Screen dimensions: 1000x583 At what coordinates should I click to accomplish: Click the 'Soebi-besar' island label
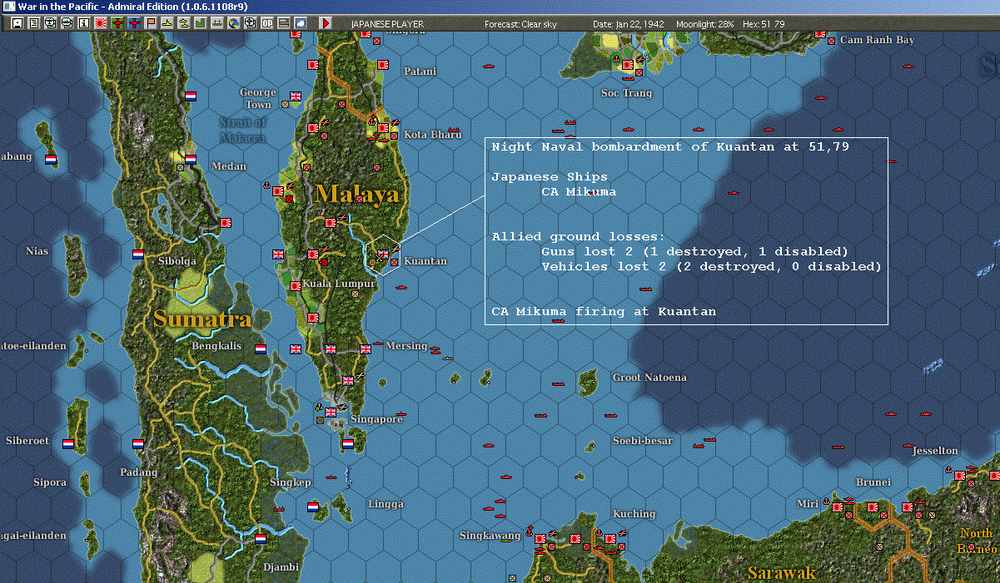point(642,441)
